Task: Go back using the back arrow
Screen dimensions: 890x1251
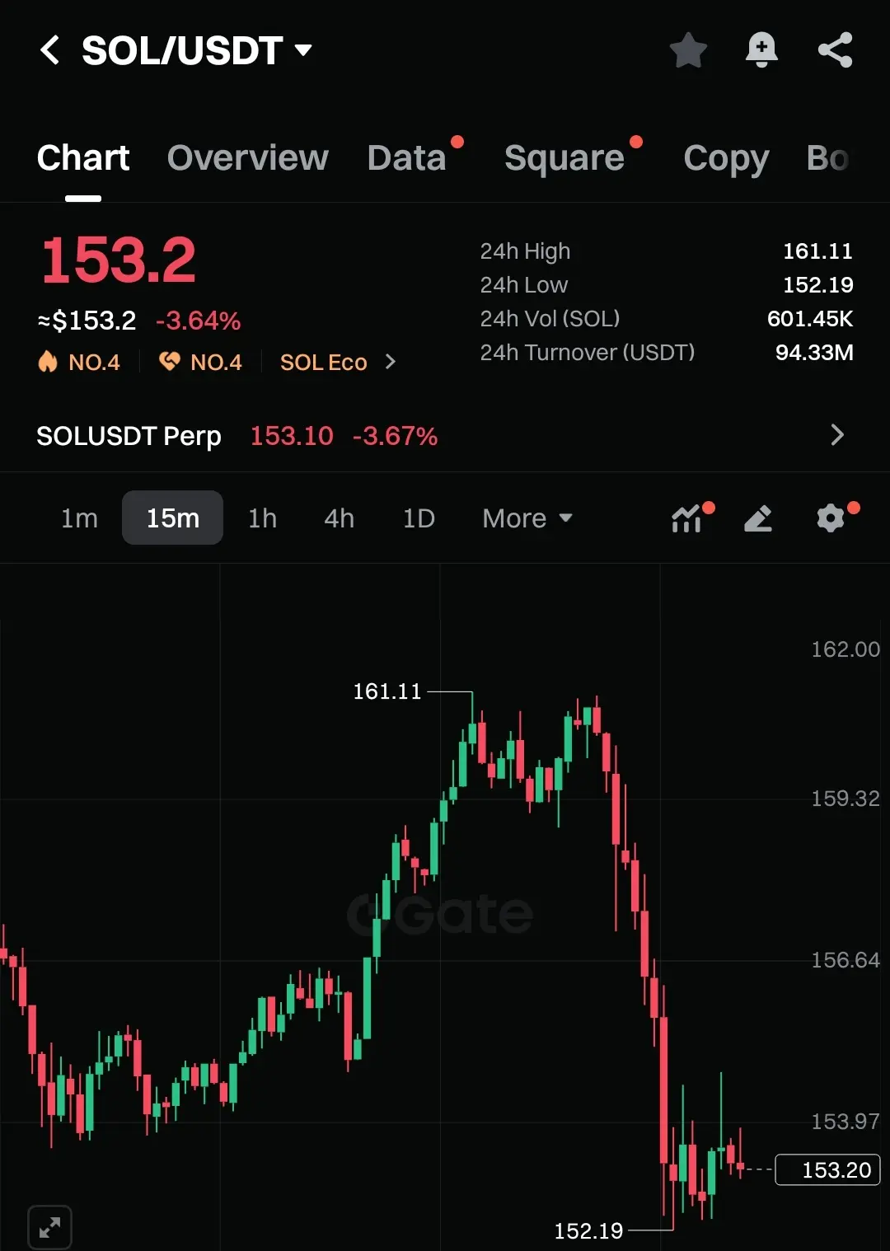Action: point(50,50)
